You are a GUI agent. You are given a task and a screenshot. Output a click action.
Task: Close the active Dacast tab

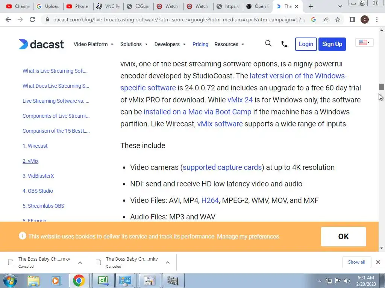(x=297, y=6)
